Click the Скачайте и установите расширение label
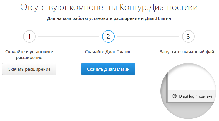219x121 pixels. [x=29, y=54]
